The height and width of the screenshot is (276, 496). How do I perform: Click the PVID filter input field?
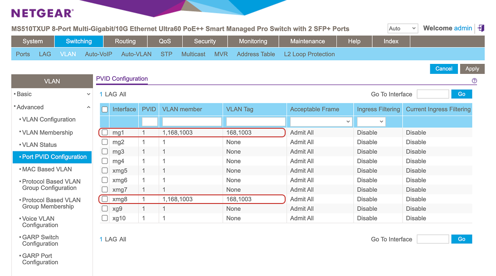click(x=150, y=121)
